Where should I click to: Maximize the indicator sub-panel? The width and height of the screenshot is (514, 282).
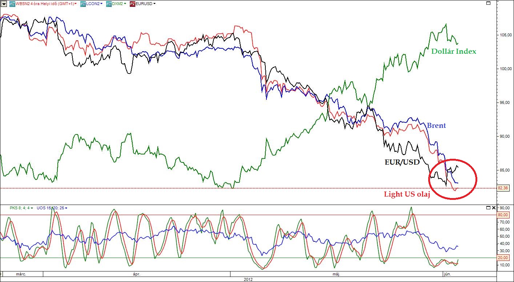pyautogui.click(x=488, y=208)
